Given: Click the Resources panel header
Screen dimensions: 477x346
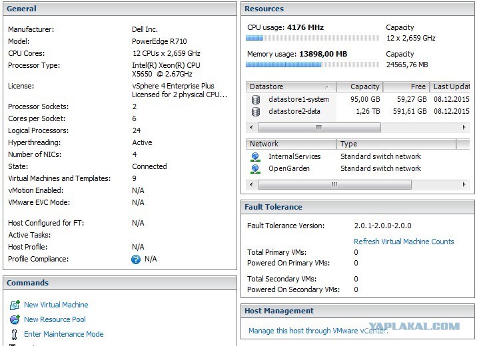Looking at the screenshot, I should pyautogui.click(x=358, y=9).
